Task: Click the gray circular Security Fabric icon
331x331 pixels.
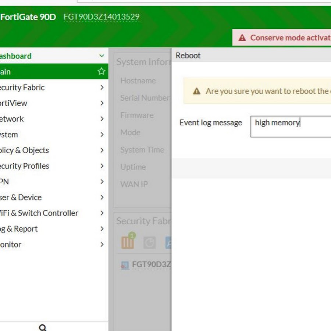Action: coord(149,242)
